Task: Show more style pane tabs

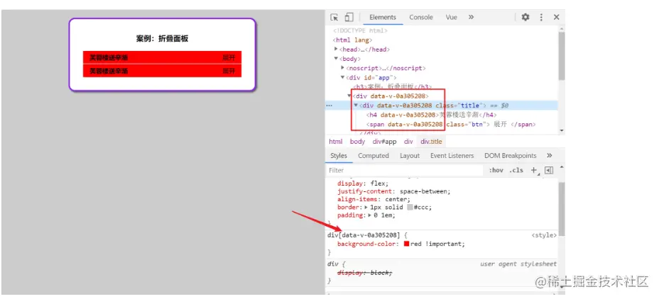Action: point(550,156)
